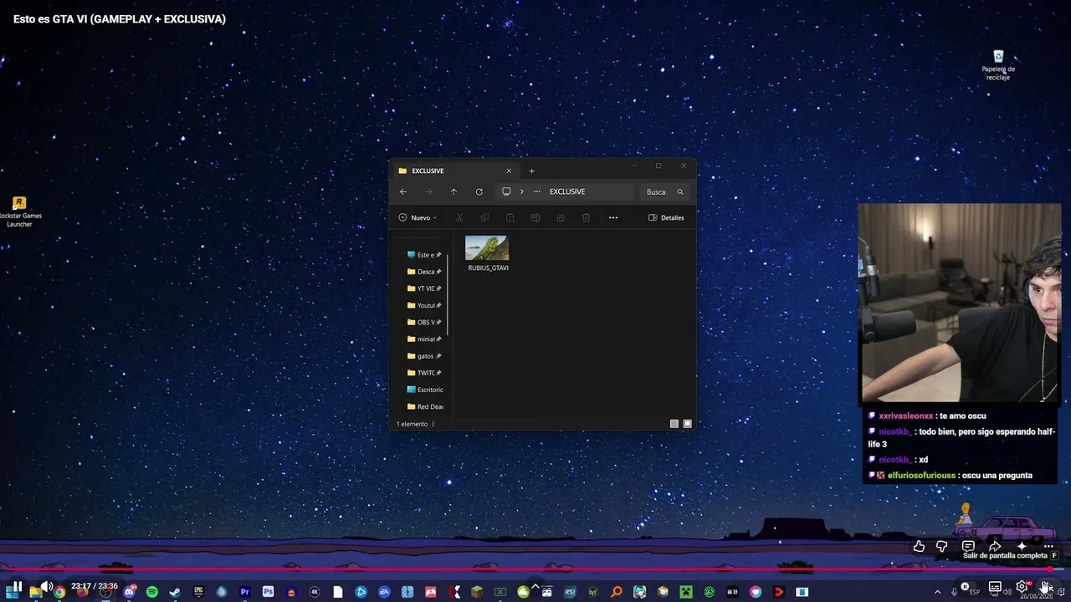Open the Nuevo dropdown menu
This screenshot has height=602, width=1071.
pos(418,217)
